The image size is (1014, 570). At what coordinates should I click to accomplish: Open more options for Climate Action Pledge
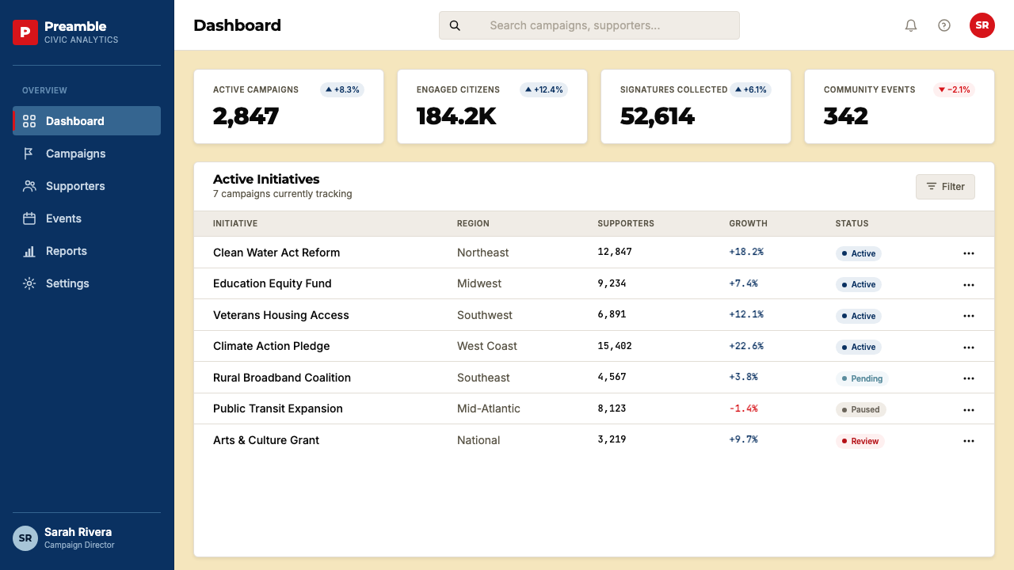pyautogui.click(x=968, y=347)
